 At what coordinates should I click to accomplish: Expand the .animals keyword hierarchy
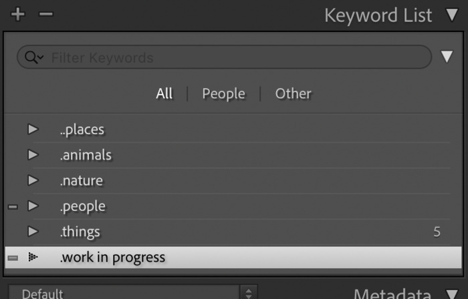33,155
